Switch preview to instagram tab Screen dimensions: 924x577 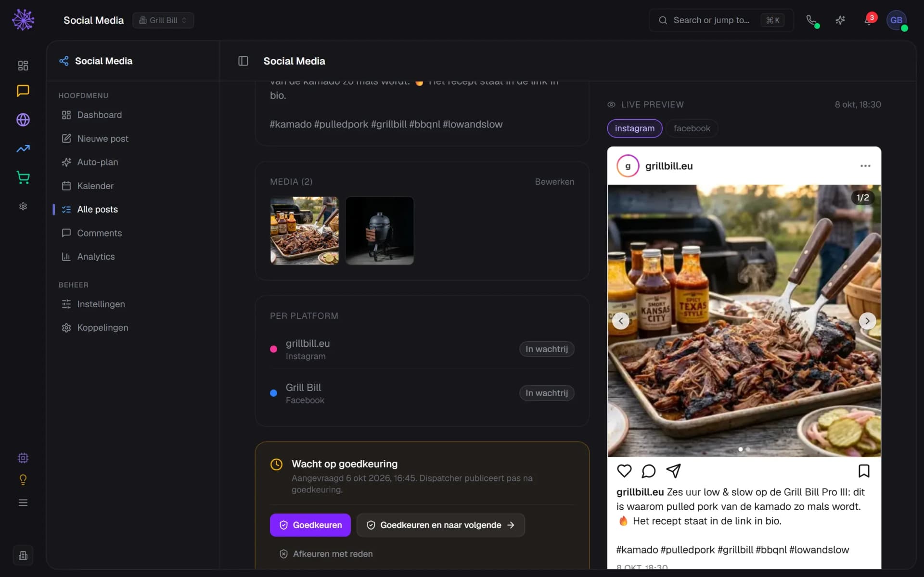click(635, 128)
